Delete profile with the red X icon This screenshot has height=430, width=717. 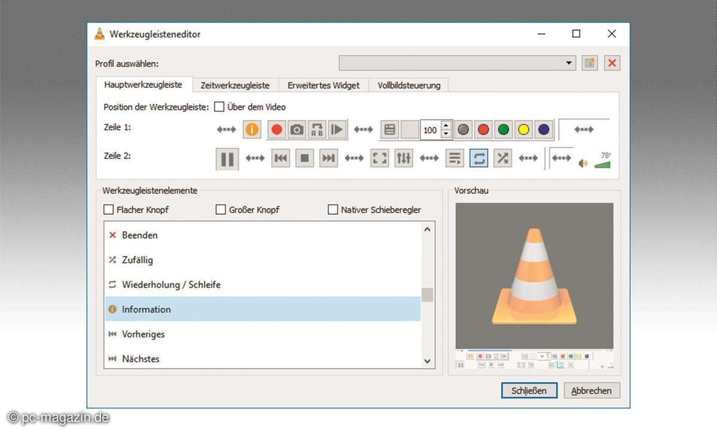[x=612, y=63]
